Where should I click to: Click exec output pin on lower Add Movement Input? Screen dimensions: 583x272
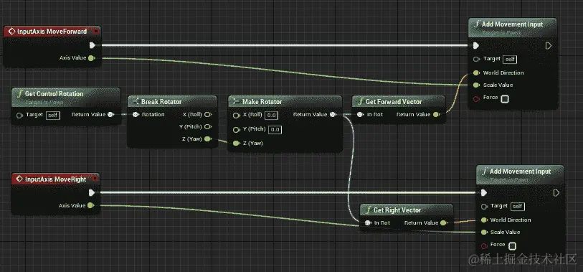pyautogui.click(x=556, y=193)
